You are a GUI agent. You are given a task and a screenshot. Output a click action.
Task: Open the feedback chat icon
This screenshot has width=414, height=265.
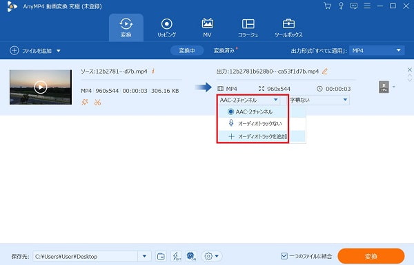(x=353, y=6)
